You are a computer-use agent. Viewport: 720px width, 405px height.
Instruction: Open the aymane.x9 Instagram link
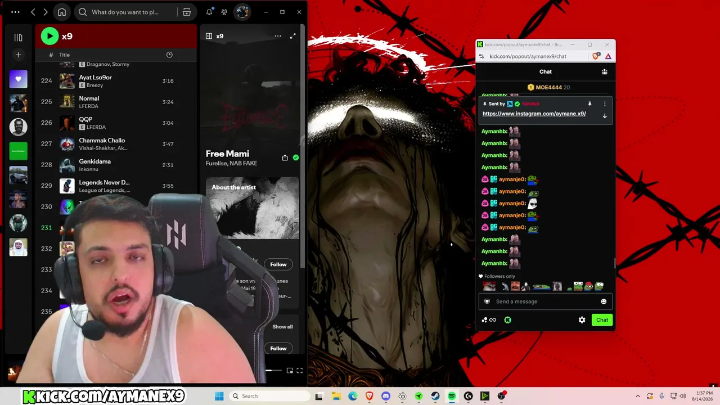[x=534, y=114]
